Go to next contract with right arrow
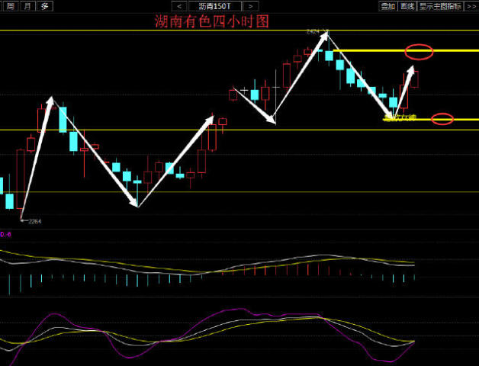This screenshot has width=479, height=366. click(x=251, y=6)
